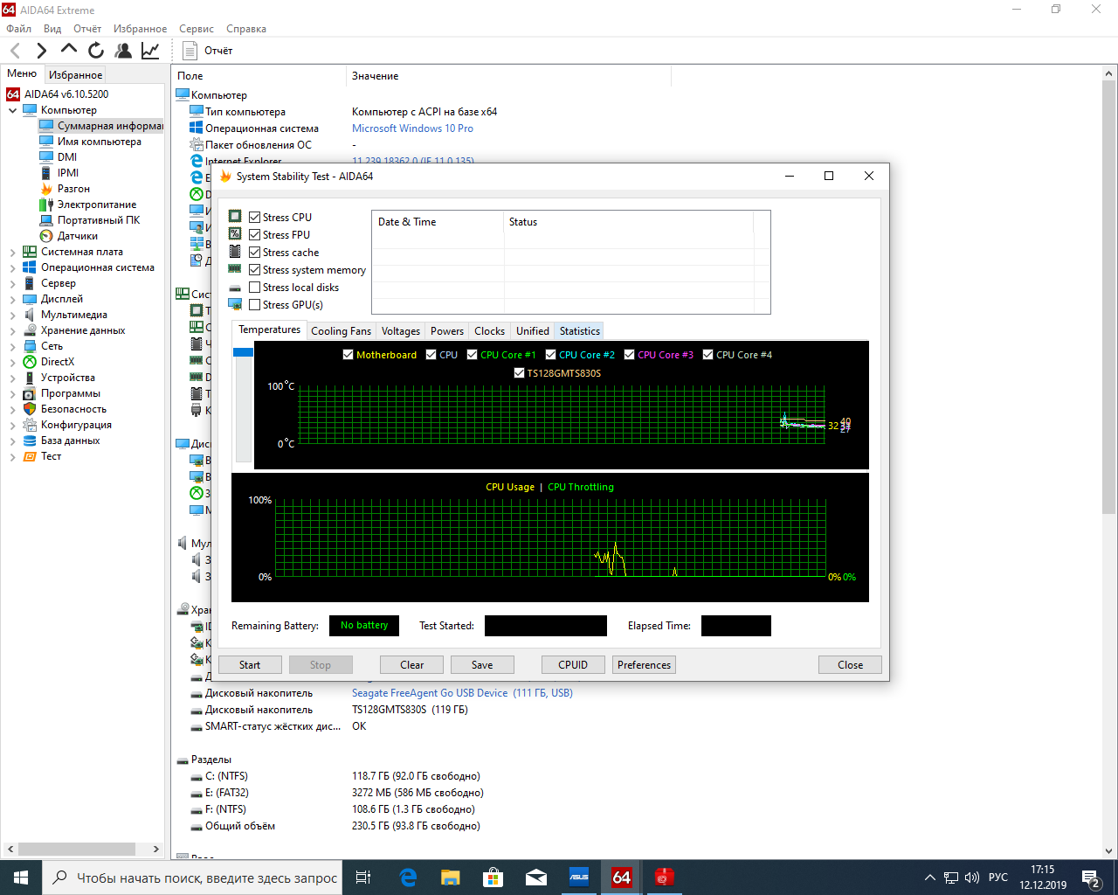Switch to the Voltages tab
The height and width of the screenshot is (895, 1118).
(x=401, y=331)
